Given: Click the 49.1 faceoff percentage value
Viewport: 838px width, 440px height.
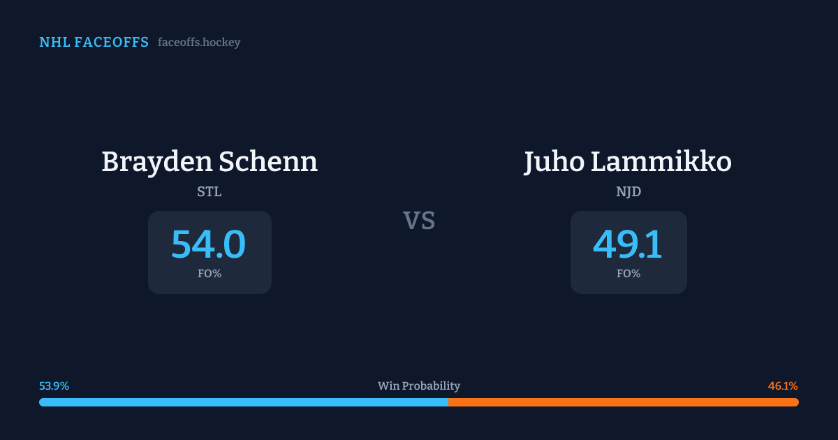Looking at the screenshot, I should point(628,244).
